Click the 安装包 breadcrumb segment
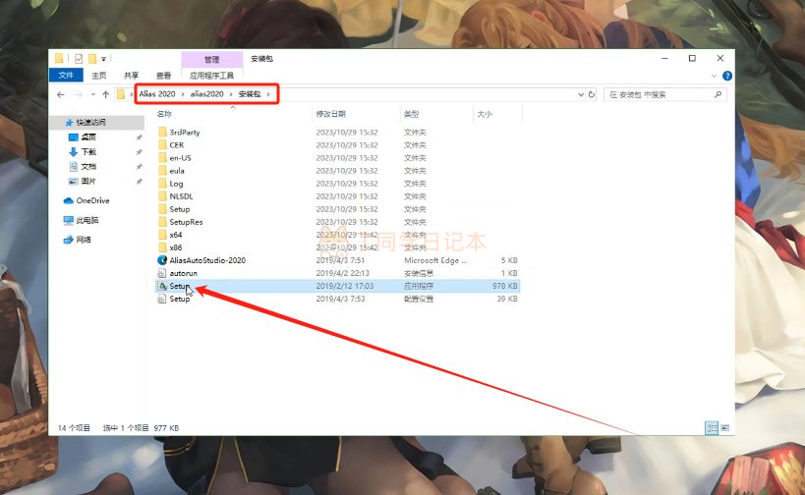 click(250, 94)
